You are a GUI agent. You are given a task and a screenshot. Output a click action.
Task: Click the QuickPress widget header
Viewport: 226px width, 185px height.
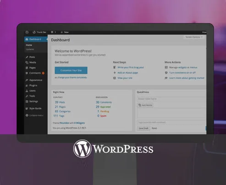pyautogui.click(x=171, y=92)
